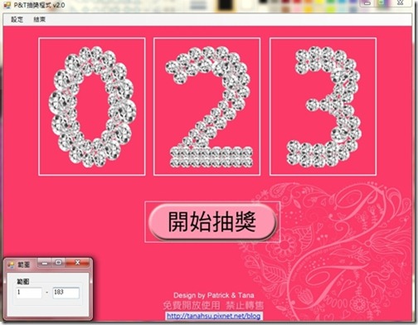Click the 範圍 label inside the dialog
The image size is (418, 325).
click(x=23, y=282)
